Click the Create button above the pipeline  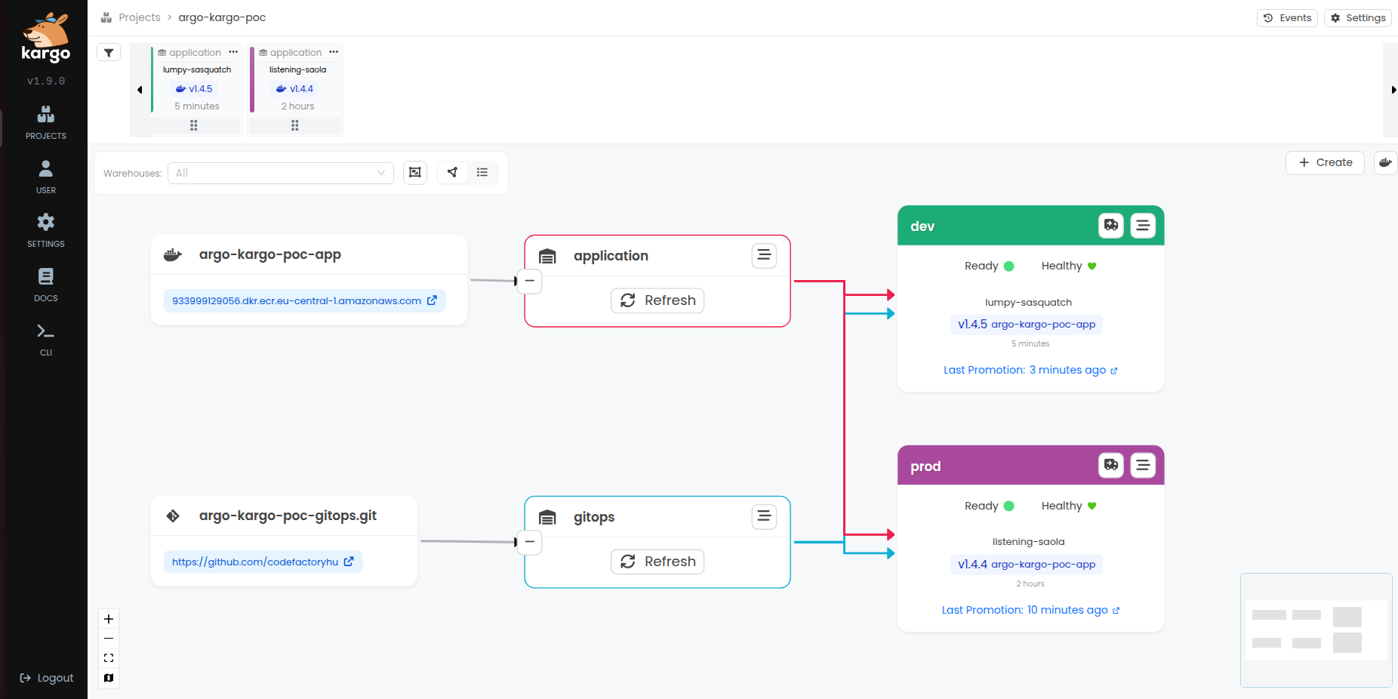pos(1325,162)
